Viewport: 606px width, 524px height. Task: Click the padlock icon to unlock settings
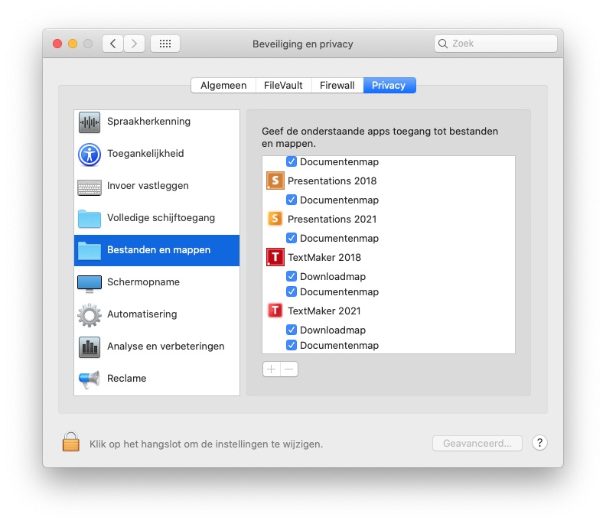pos(71,442)
